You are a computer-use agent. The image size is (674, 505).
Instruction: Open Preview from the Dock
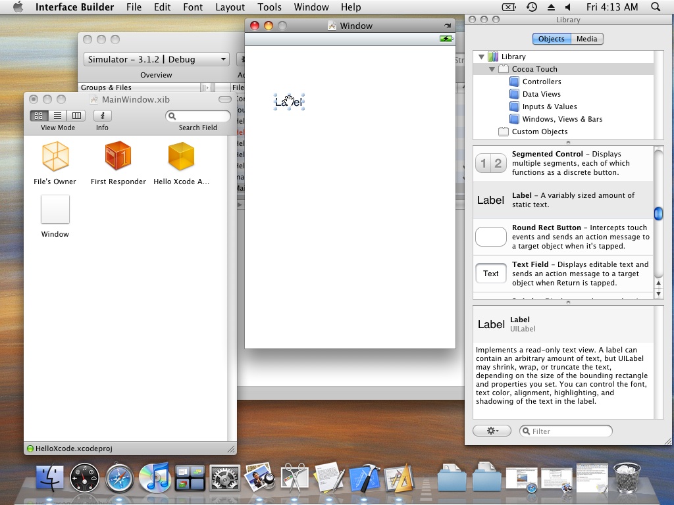259,477
